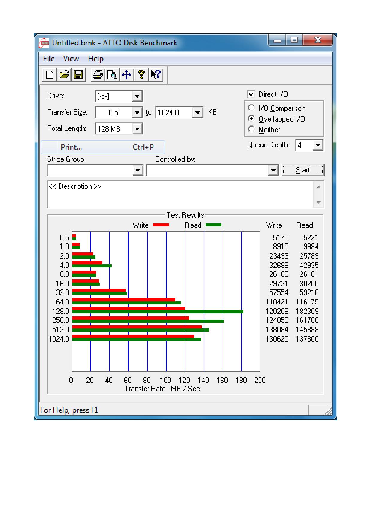The width and height of the screenshot is (371, 524).
Task: Click the 1024.0 row label in chart
Action: [59, 339]
